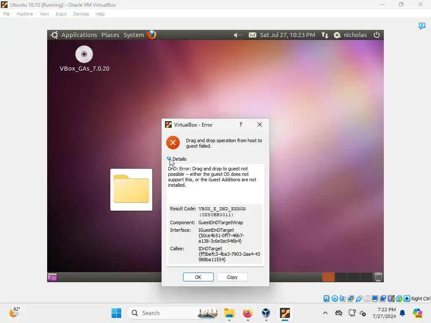Click the mouse integration status icon

pos(399,299)
